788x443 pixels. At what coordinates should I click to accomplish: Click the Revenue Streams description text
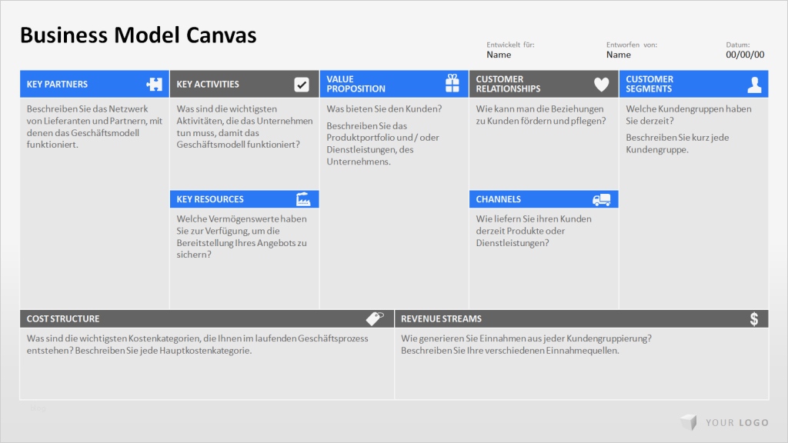(526, 344)
